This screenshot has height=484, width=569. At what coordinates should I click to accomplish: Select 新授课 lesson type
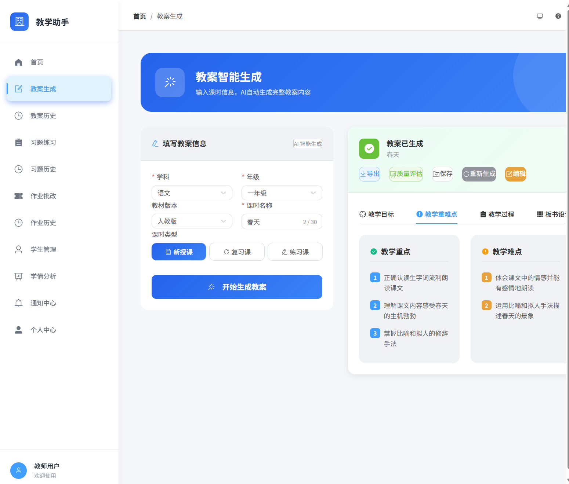pos(179,252)
